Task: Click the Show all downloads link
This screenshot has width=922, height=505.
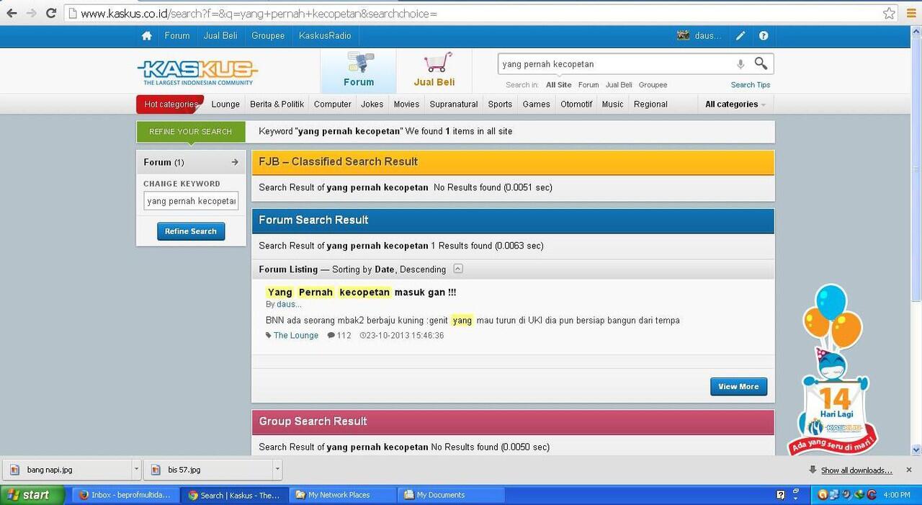Action: pyautogui.click(x=856, y=470)
